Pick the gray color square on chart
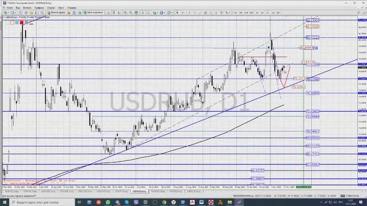 [x=26, y=23]
